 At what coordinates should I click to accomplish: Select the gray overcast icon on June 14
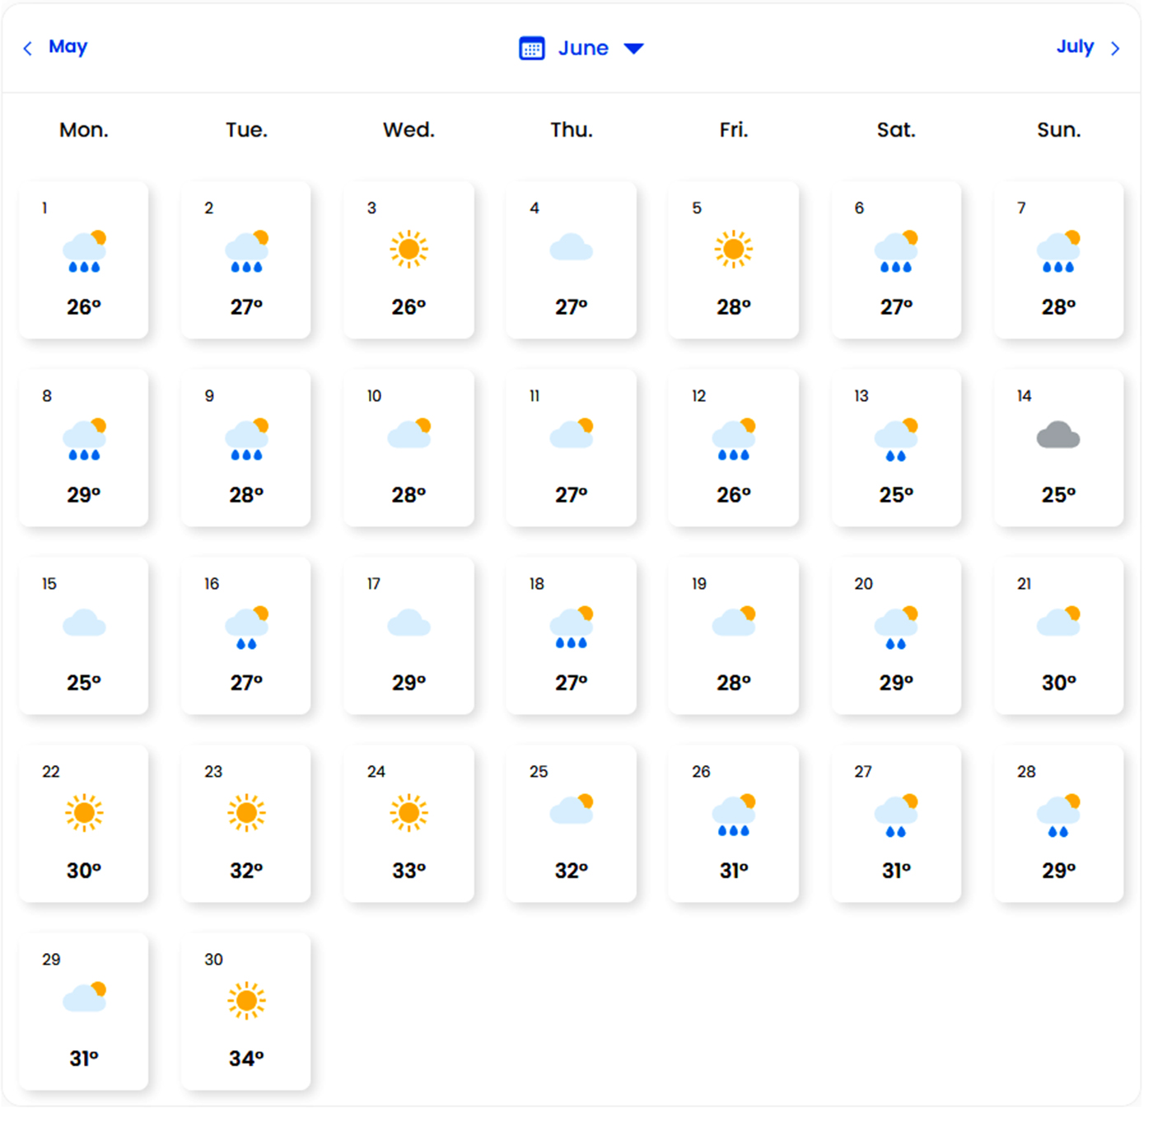[1057, 436]
